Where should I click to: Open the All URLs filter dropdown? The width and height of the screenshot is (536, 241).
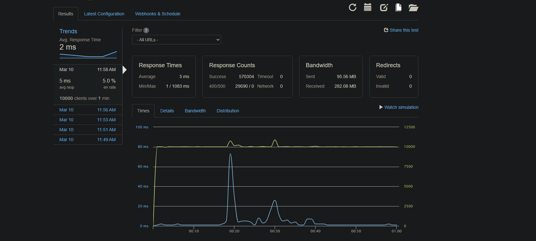(x=177, y=40)
